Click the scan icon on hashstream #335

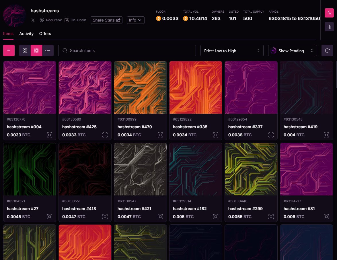click(216, 135)
